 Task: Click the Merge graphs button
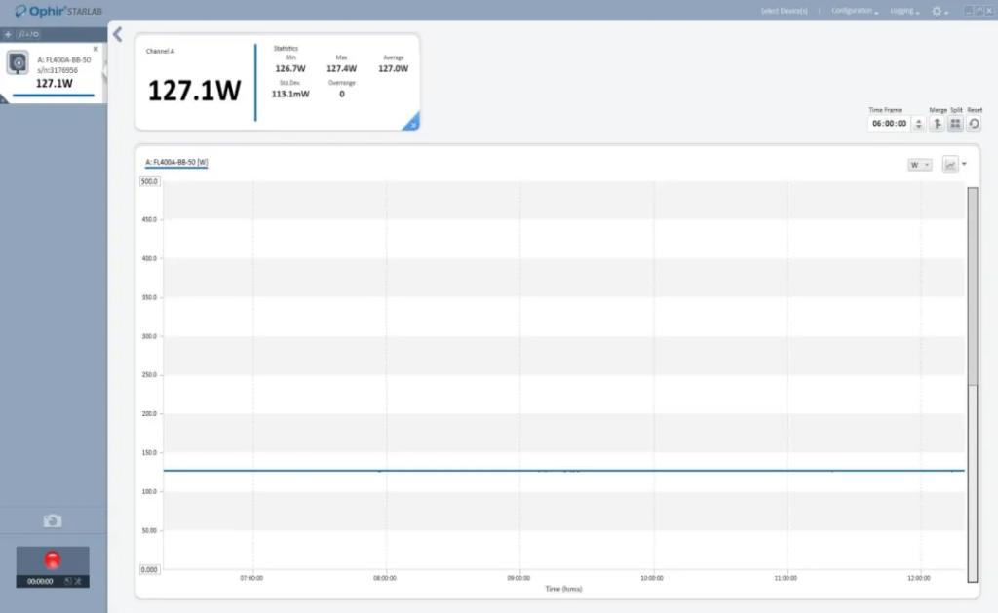coord(937,124)
